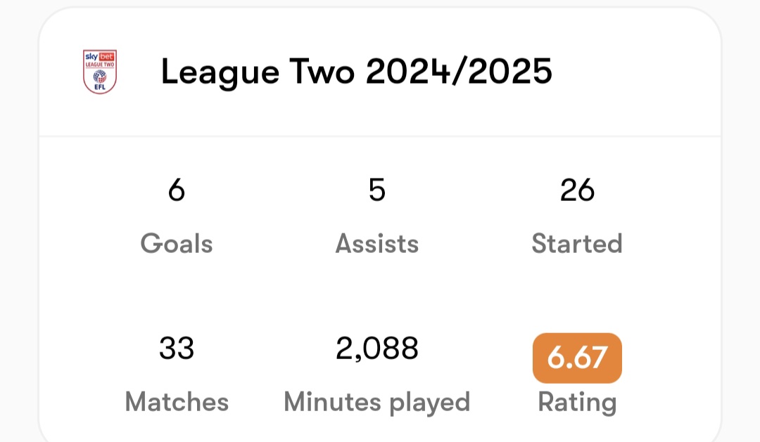Tap the '2024/2025' season text
This screenshot has height=442, width=760.
pyautogui.click(x=459, y=72)
